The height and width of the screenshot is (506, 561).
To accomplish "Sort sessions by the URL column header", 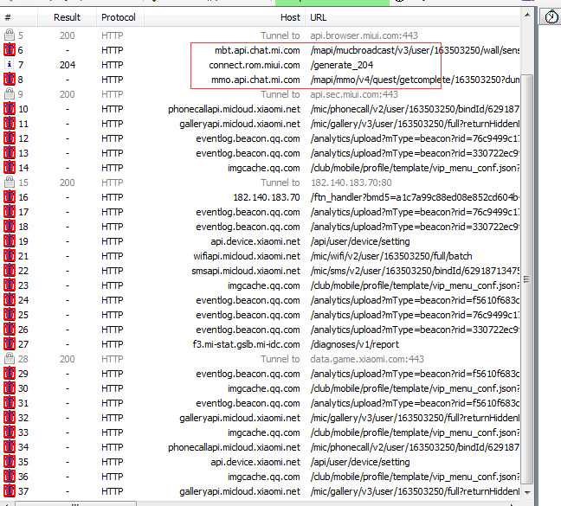I will (x=412, y=17).
